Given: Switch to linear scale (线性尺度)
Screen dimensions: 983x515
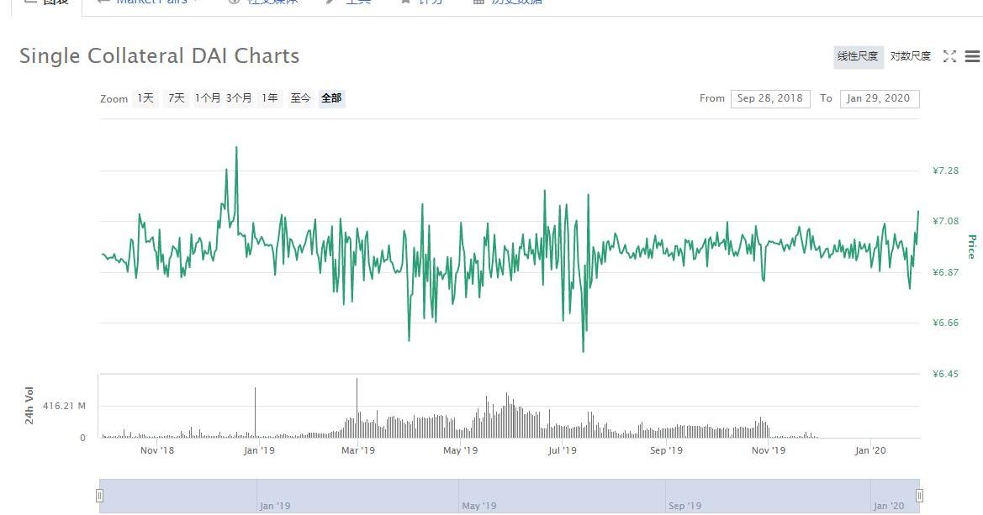Looking at the screenshot, I should pos(858,56).
